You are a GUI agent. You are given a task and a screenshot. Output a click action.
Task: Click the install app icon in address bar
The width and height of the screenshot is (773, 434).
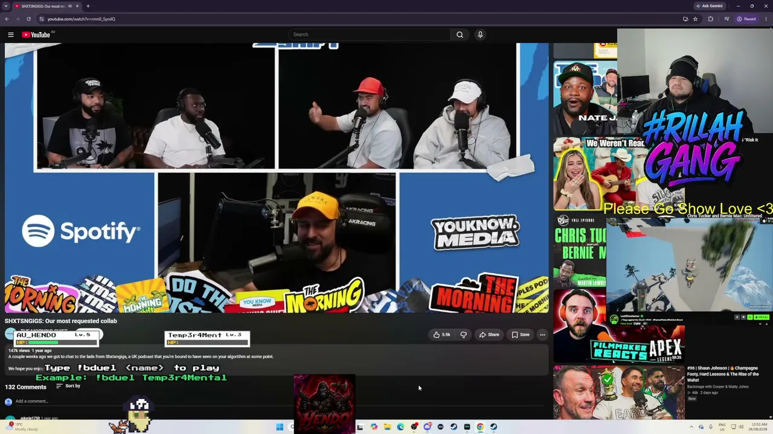point(685,19)
